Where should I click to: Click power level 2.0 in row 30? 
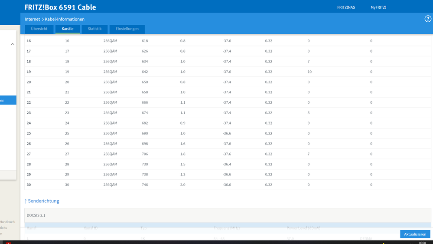[x=183, y=185]
